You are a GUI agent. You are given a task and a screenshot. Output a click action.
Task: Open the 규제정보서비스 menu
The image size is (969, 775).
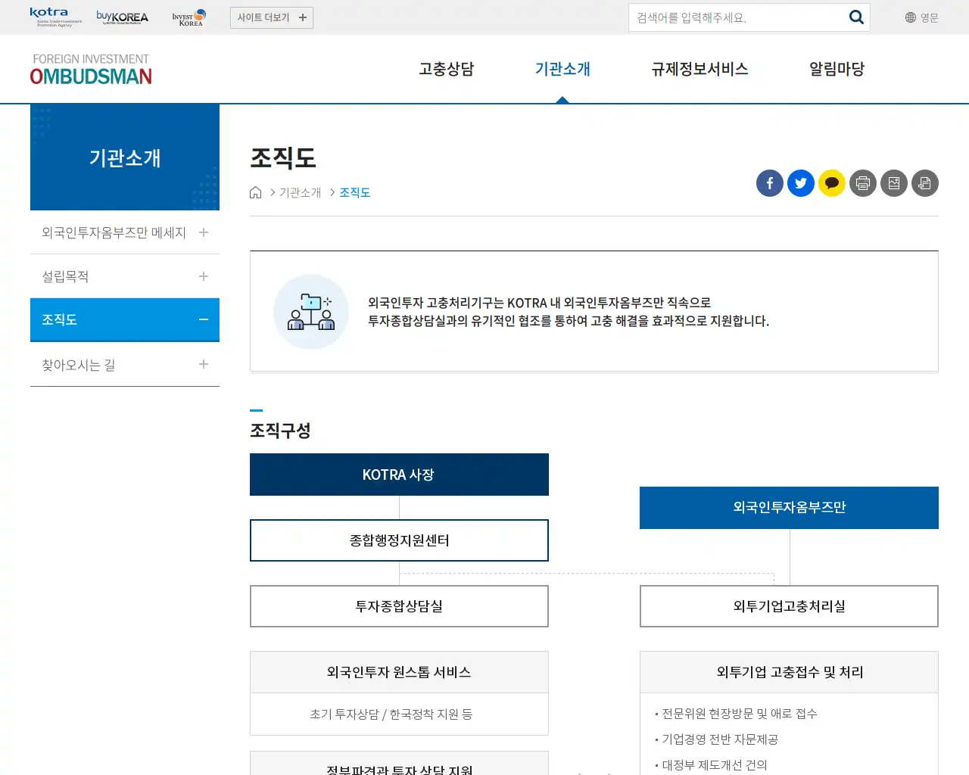tap(699, 68)
